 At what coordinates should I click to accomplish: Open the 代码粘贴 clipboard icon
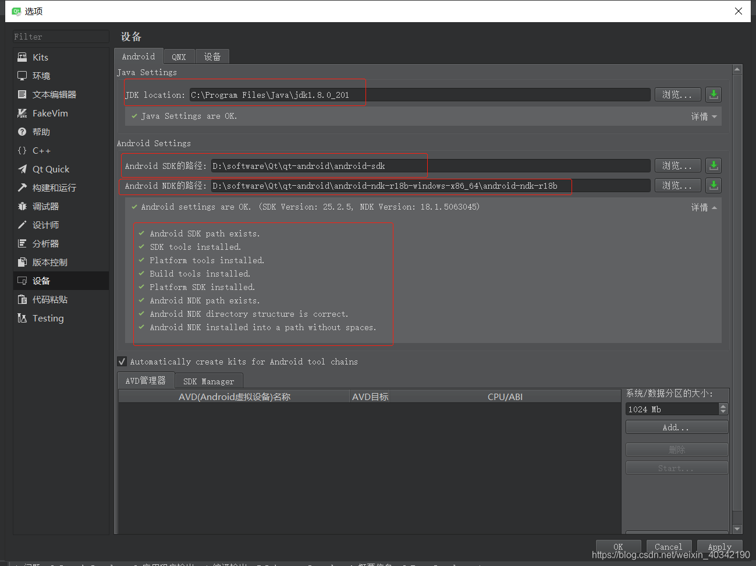[x=22, y=299]
